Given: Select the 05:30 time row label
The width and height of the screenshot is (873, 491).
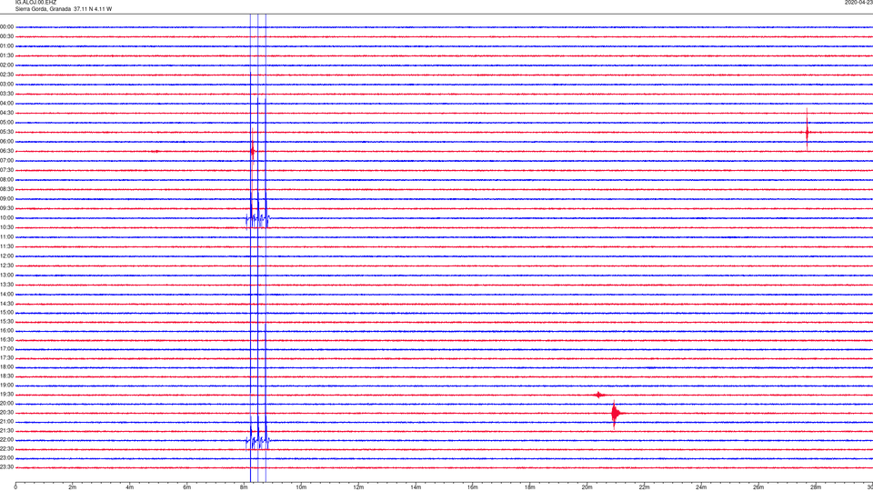Looking at the screenshot, I should click(x=6, y=132).
